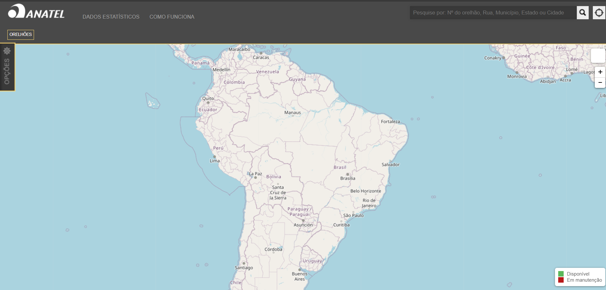Zoom out the map with minus button
The height and width of the screenshot is (290, 606).
[x=600, y=82]
